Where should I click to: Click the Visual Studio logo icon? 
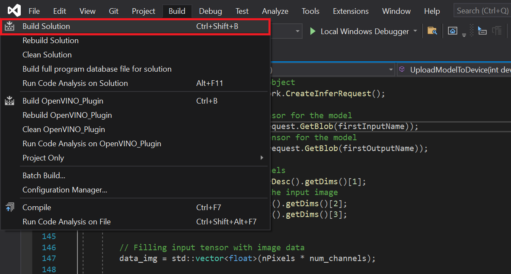pos(14,10)
